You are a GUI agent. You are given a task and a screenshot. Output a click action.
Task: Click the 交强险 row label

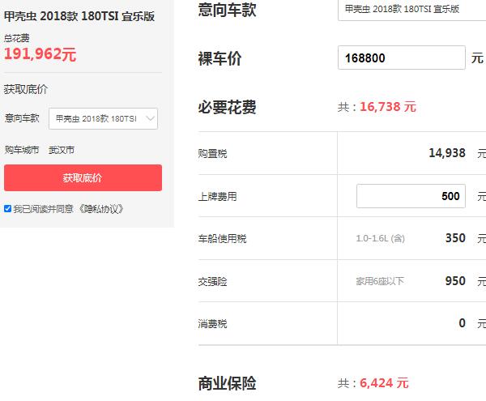212,281
